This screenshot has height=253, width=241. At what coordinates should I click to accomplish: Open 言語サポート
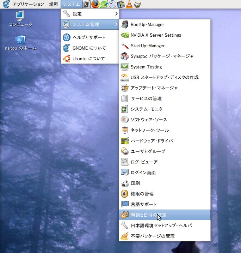165,204
